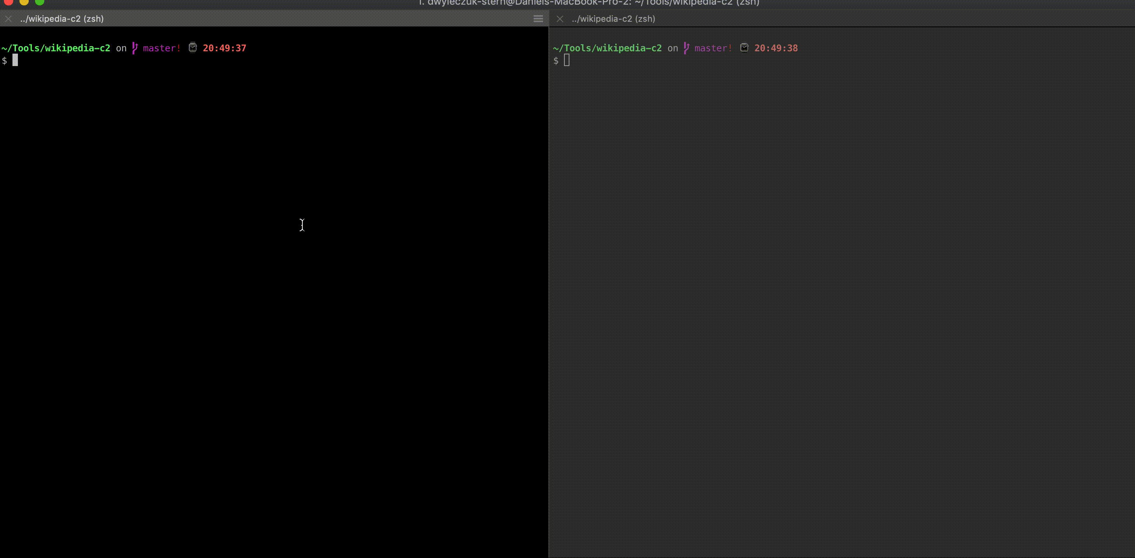Select left pane title ../wikipedia-c2 (zsh)
The width and height of the screenshot is (1135, 558).
coord(62,19)
